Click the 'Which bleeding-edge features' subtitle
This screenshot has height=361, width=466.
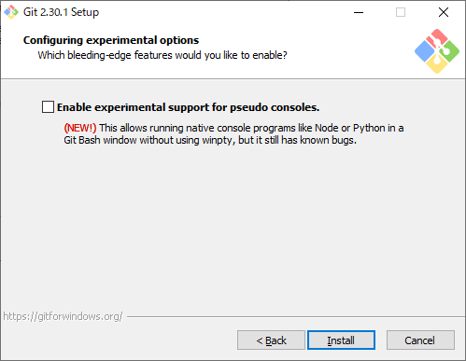tap(162, 55)
